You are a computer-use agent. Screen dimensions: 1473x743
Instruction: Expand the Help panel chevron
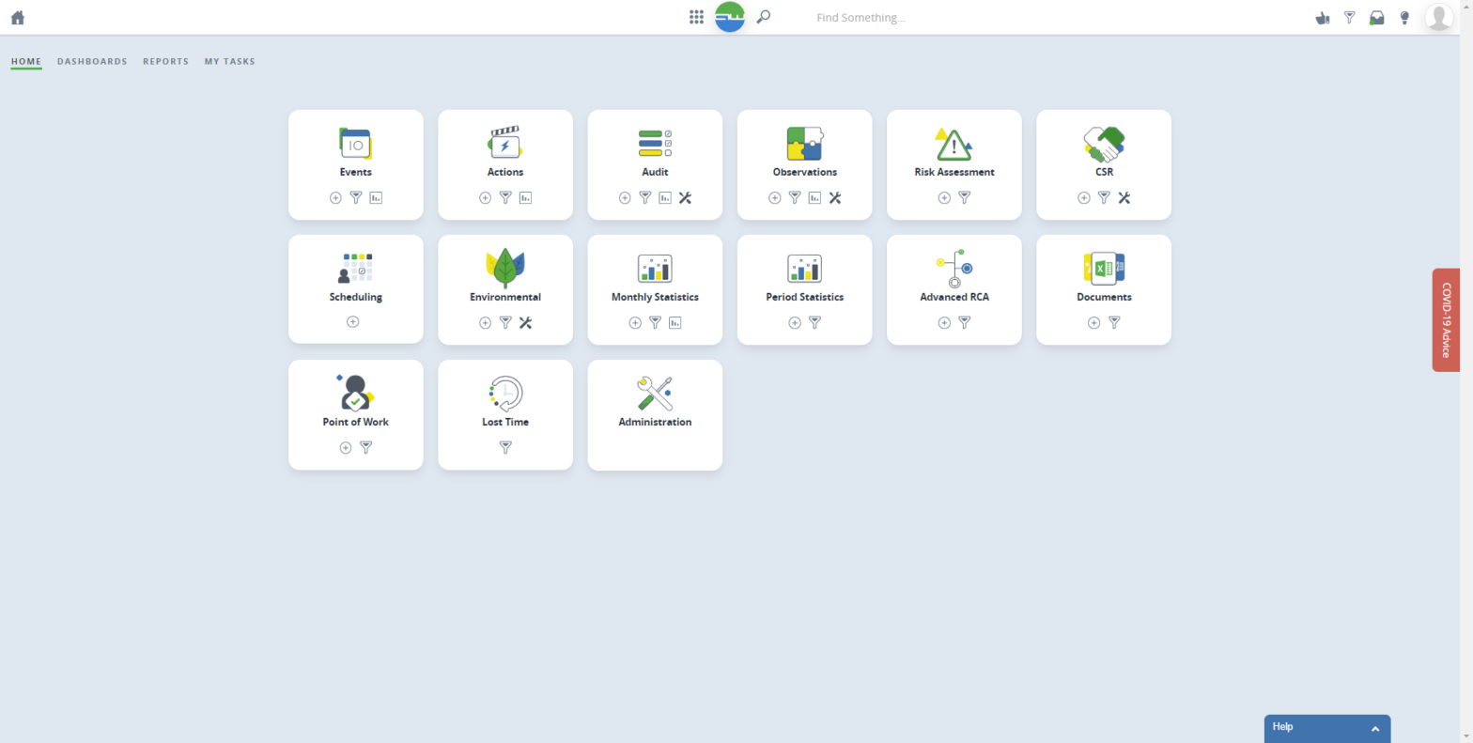click(x=1374, y=729)
